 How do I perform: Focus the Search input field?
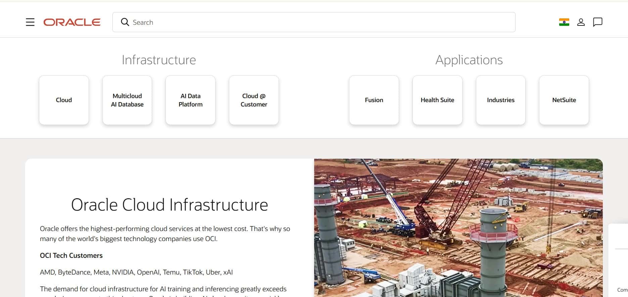pos(314,22)
